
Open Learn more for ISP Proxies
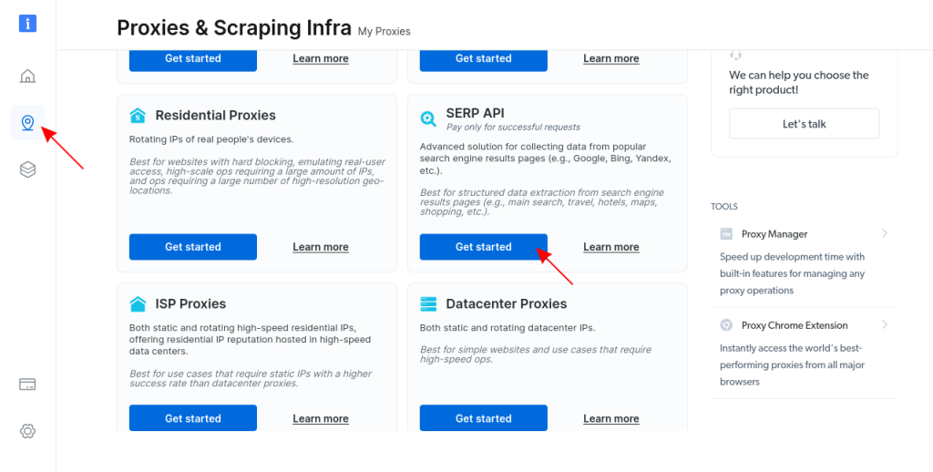pos(321,419)
